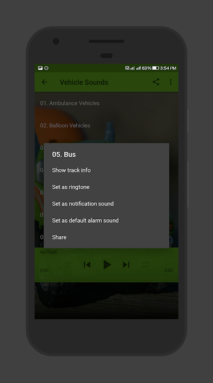This screenshot has height=383, width=213.
Task: Tap the Vehicle Sounds title text
Action: pos(84,82)
